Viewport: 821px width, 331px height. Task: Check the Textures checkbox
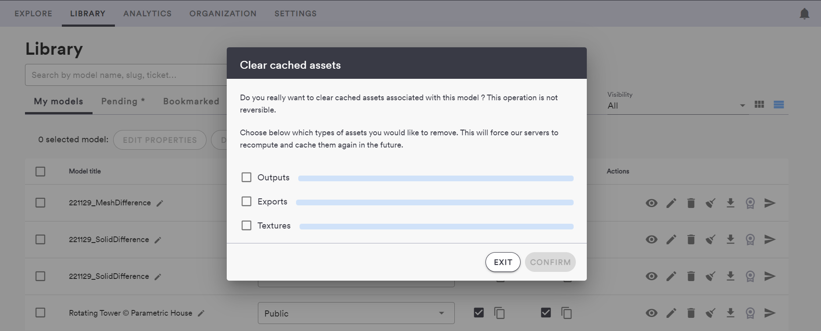[x=246, y=225]
